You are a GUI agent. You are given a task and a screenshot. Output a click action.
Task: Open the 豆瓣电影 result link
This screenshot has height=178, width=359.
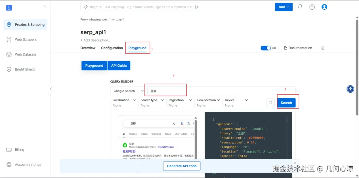click(x=129, y=151)
